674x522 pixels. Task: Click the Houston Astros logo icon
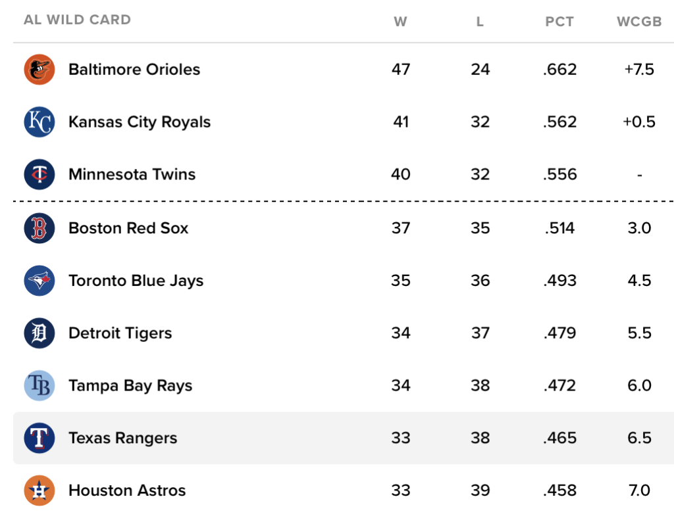[39, 490]
